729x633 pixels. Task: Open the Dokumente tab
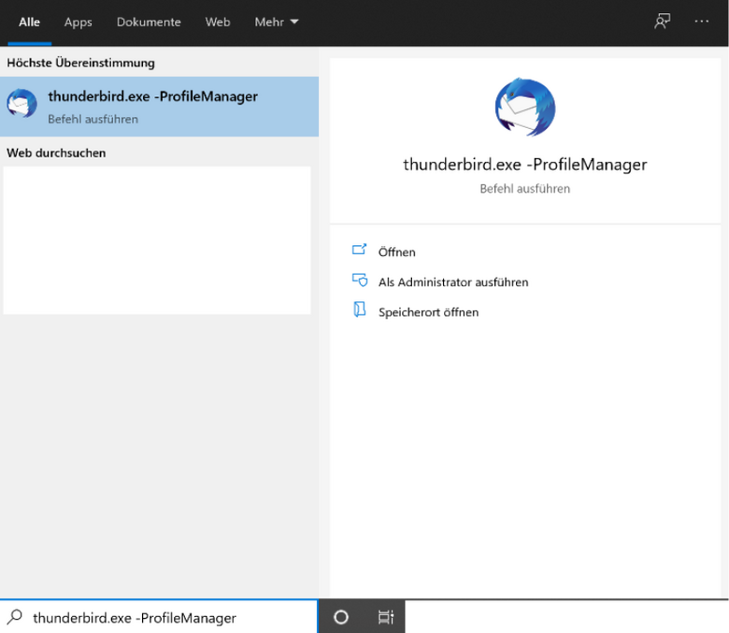pyautogui.click(x=149, y=22)
